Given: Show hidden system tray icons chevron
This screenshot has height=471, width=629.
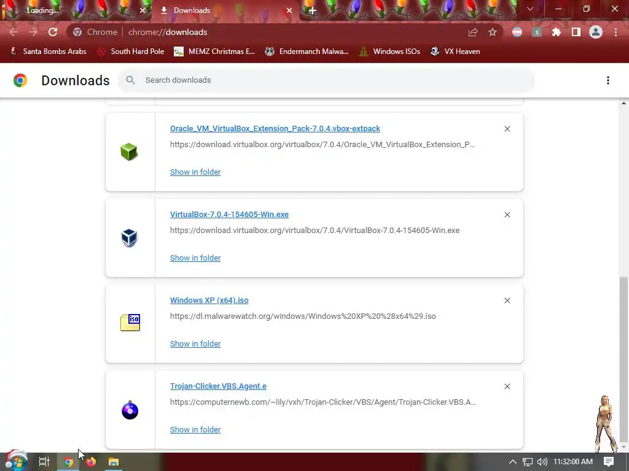Looking at the screenshot, I should click(x=513, y=462).
